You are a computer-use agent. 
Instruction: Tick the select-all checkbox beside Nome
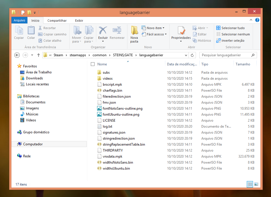(x=93, y=64)
